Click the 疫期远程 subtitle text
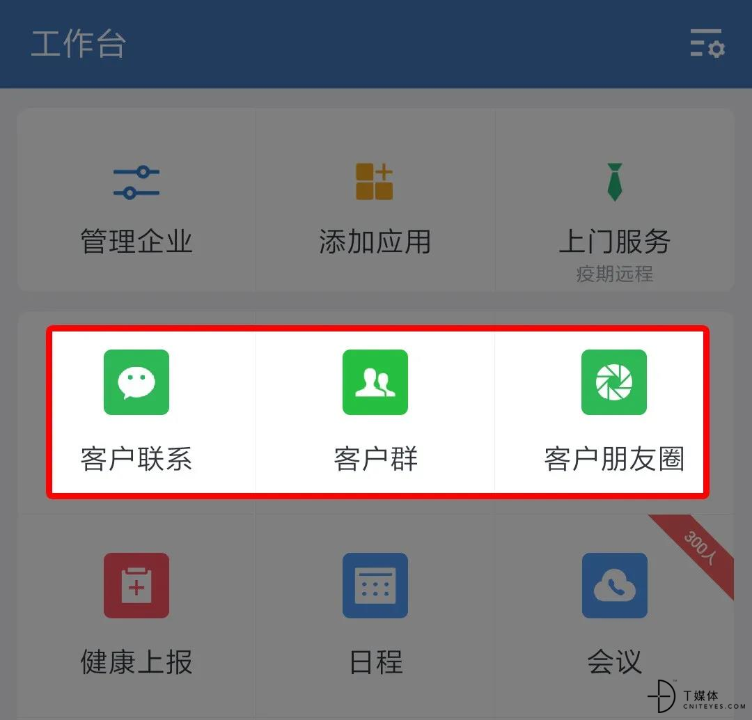This screenshot has height=720, width=752. (x=614, y=274)
